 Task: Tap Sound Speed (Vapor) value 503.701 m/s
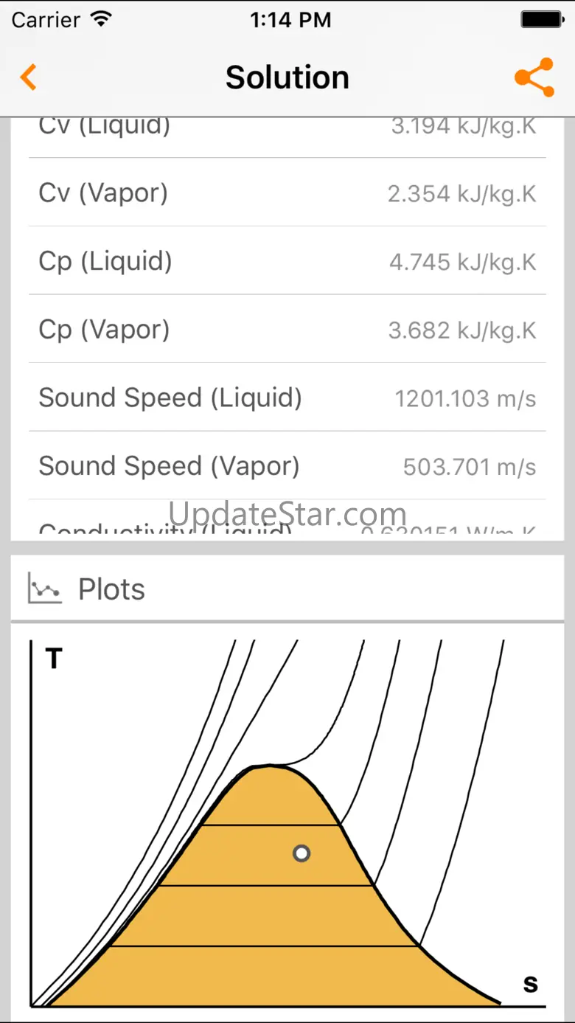click(469, 467)
